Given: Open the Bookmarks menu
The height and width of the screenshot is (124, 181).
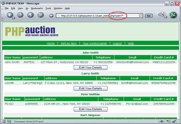Looking at the screenshot, I should (37, 8).
